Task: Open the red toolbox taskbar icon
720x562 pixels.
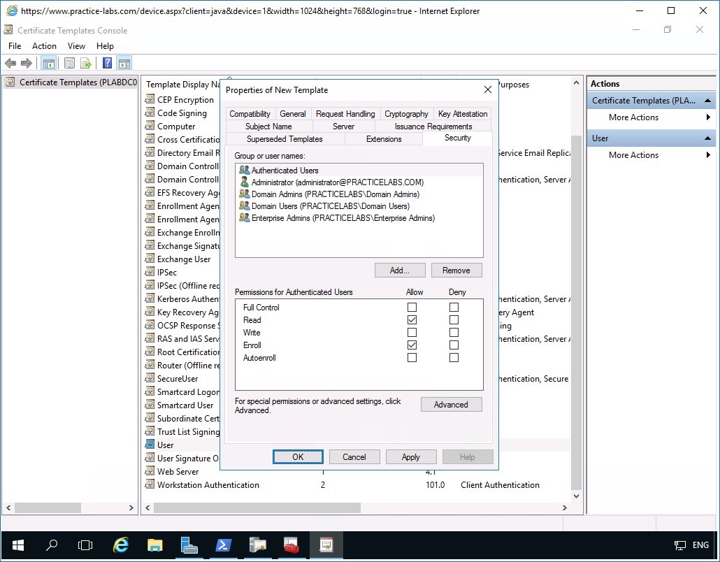Action: [291, 545]
